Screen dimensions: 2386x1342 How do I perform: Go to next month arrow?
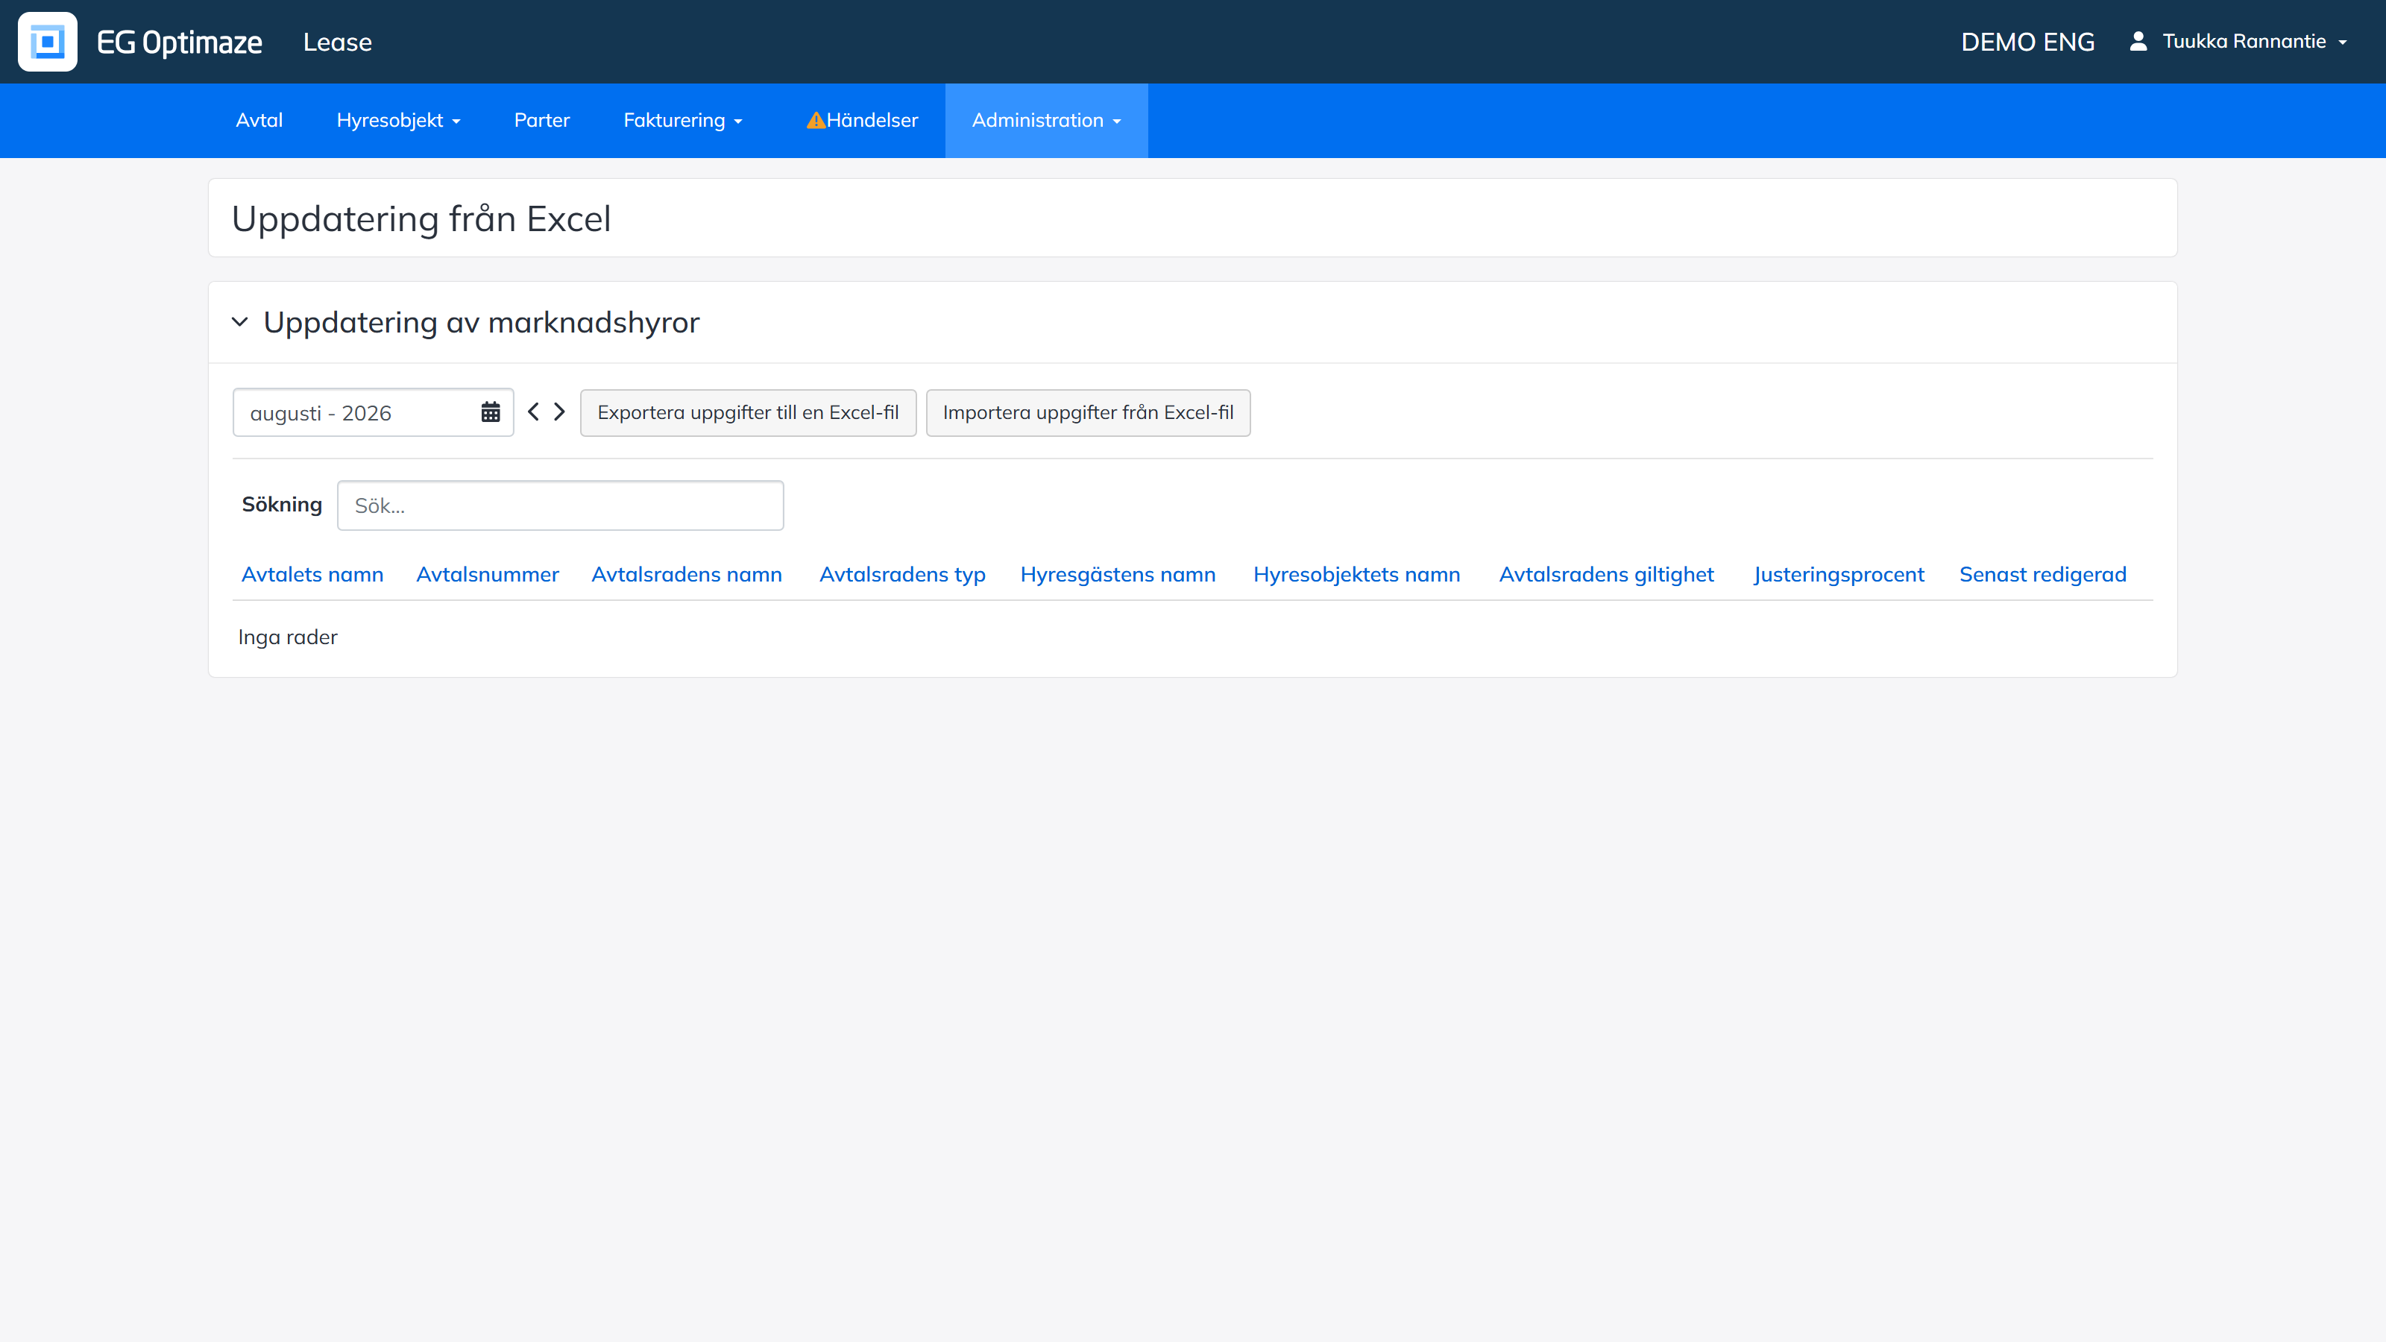(559, 412)
